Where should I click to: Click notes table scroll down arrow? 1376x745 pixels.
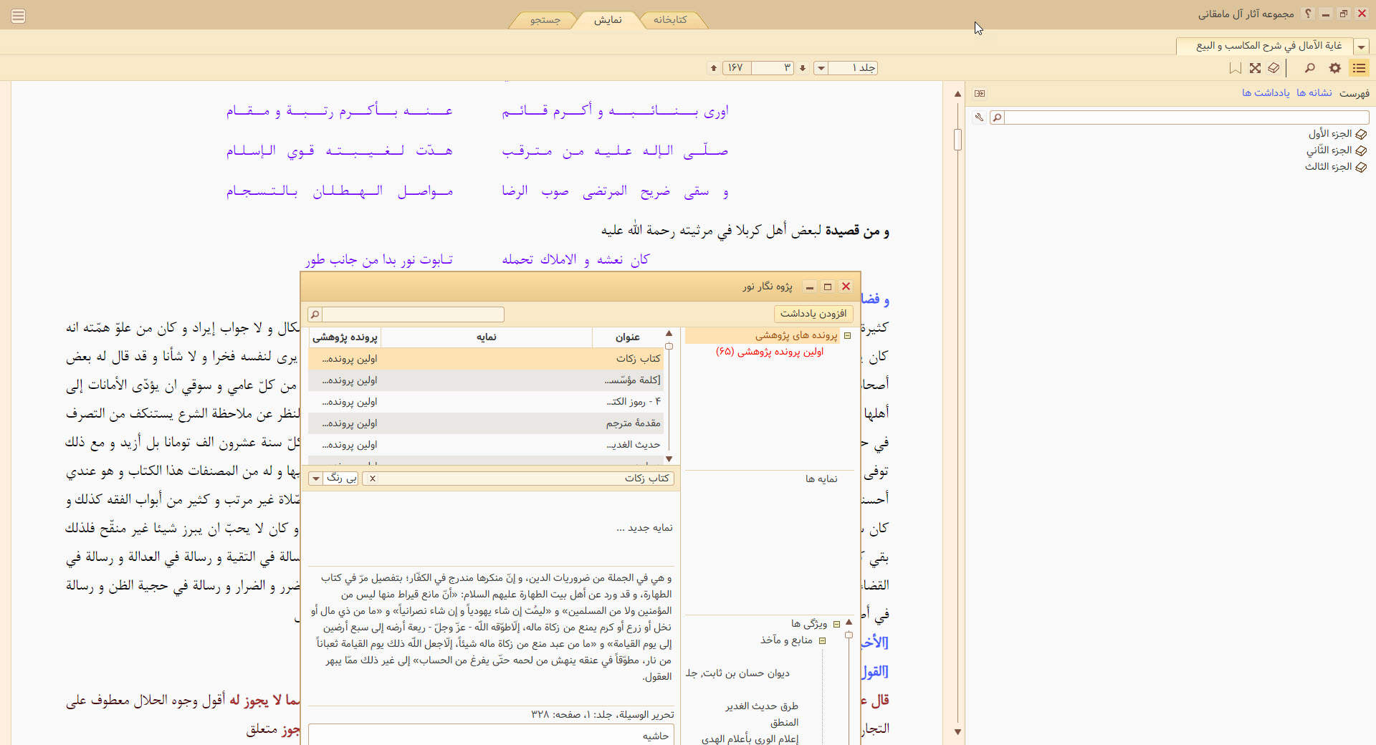click(669, 459)
